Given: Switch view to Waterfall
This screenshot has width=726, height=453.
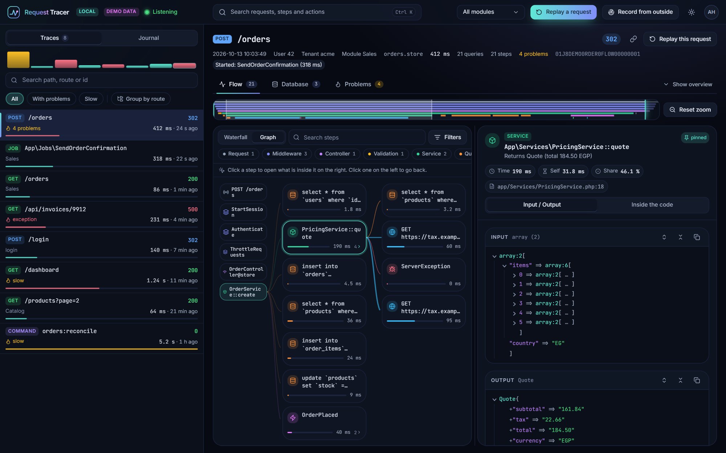Looking at the screenshot, I should (235, 137).
